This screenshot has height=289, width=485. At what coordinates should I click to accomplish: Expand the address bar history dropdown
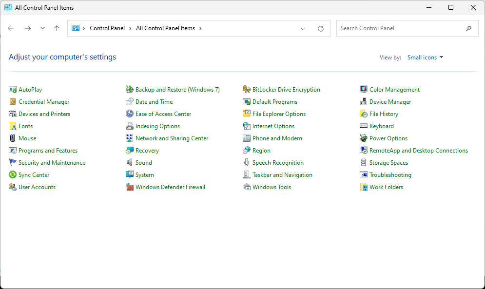303,28
